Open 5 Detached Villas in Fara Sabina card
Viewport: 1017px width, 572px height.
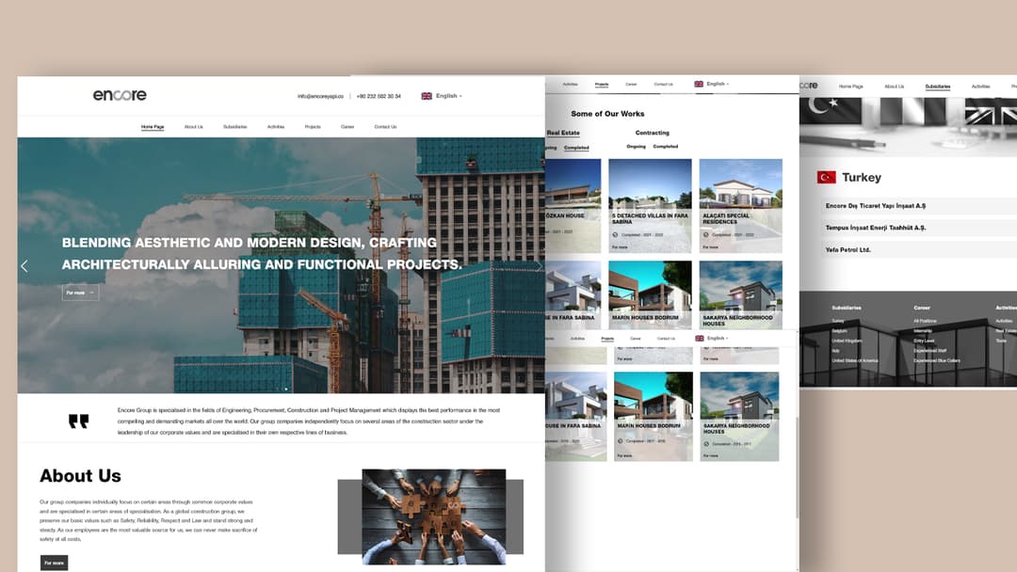click(650, 205)
